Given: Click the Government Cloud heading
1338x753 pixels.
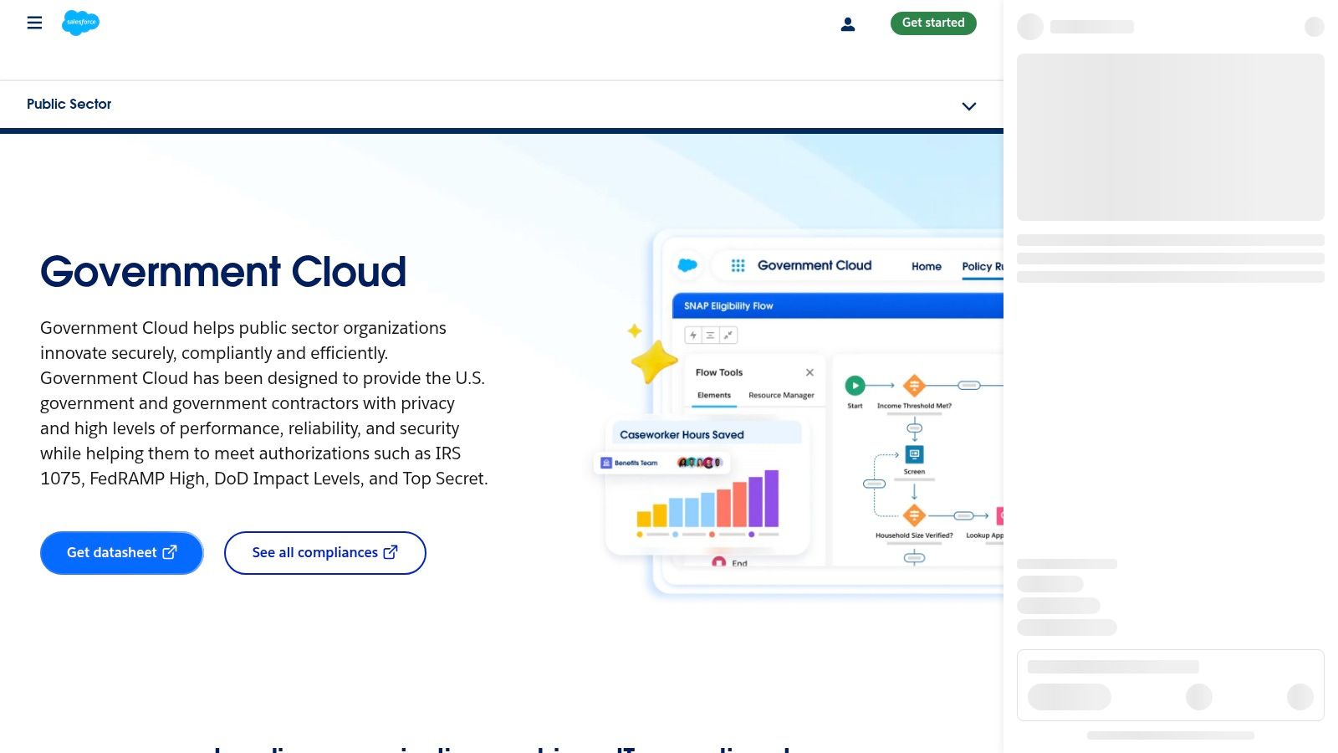Looking at the screenshot, I should pyautogui.click(x=223, y=272).
